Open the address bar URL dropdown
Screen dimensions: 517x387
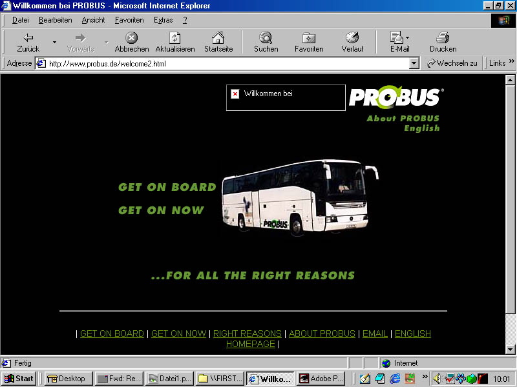[414, 63]
